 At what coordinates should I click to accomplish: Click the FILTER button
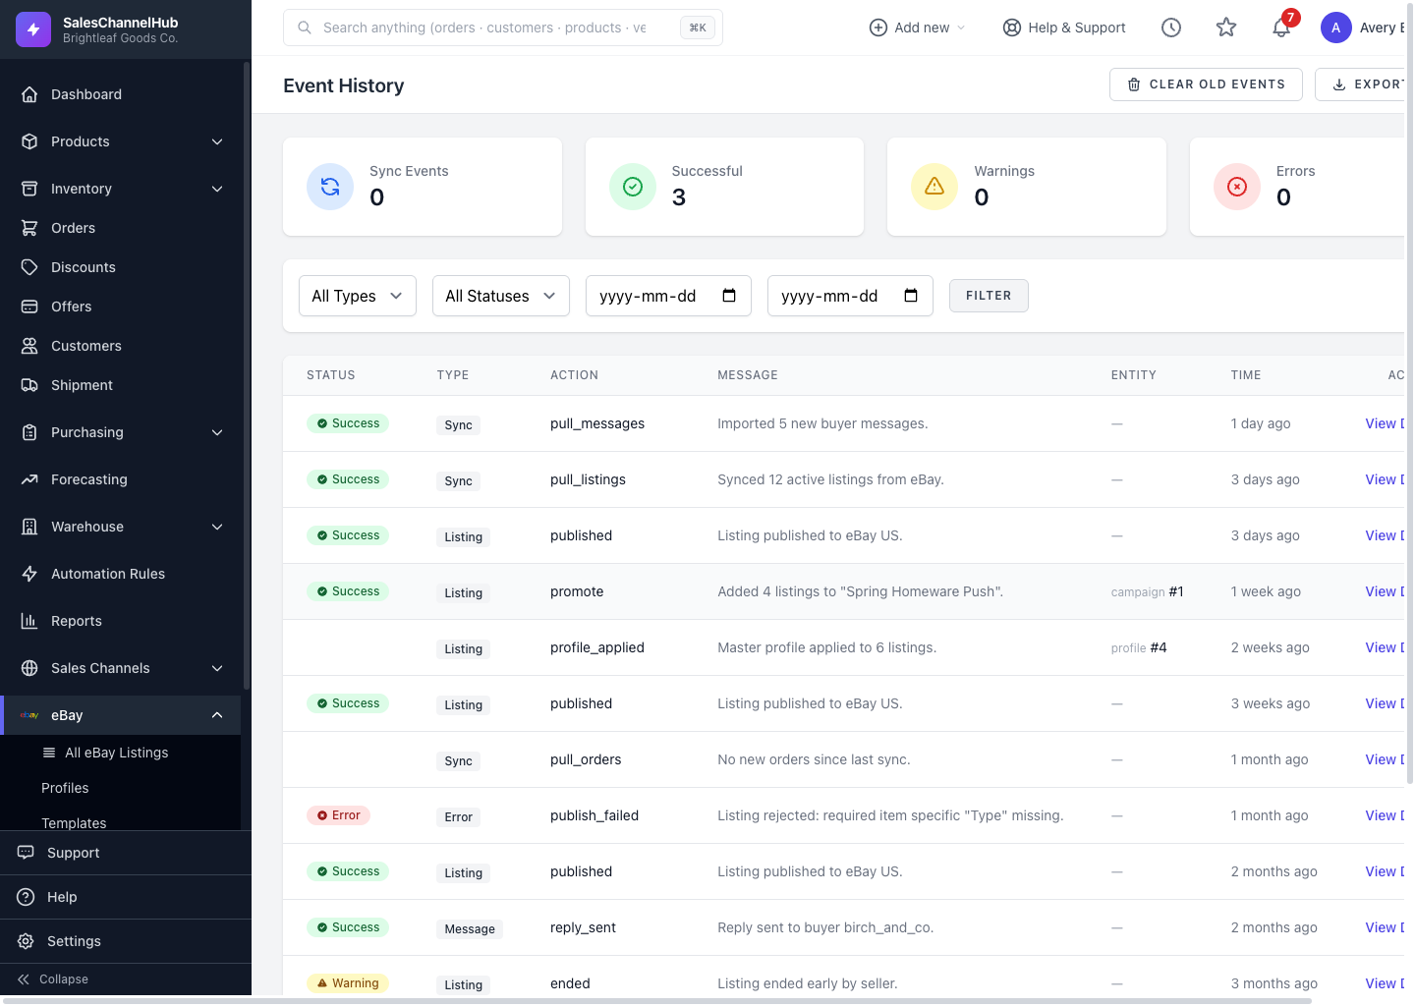(989, 296)
